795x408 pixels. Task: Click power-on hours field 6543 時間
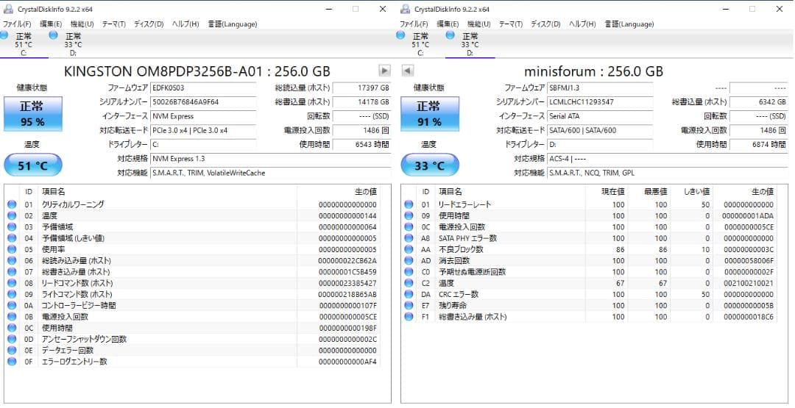tap(362, 144)
